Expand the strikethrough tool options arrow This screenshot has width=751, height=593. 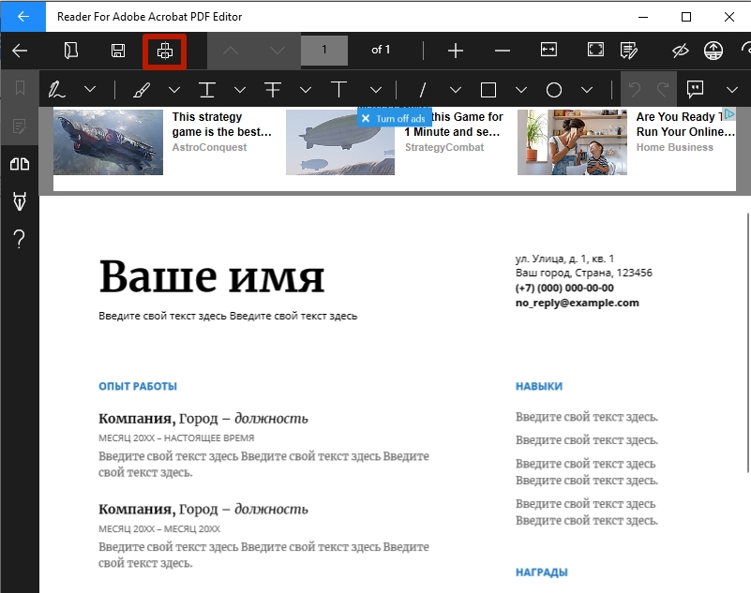pyautogui.click(x=306, y=90)
